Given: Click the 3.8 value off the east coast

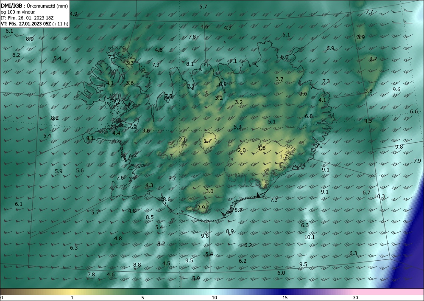Looking at the screenshot, I should click(368, 91).
